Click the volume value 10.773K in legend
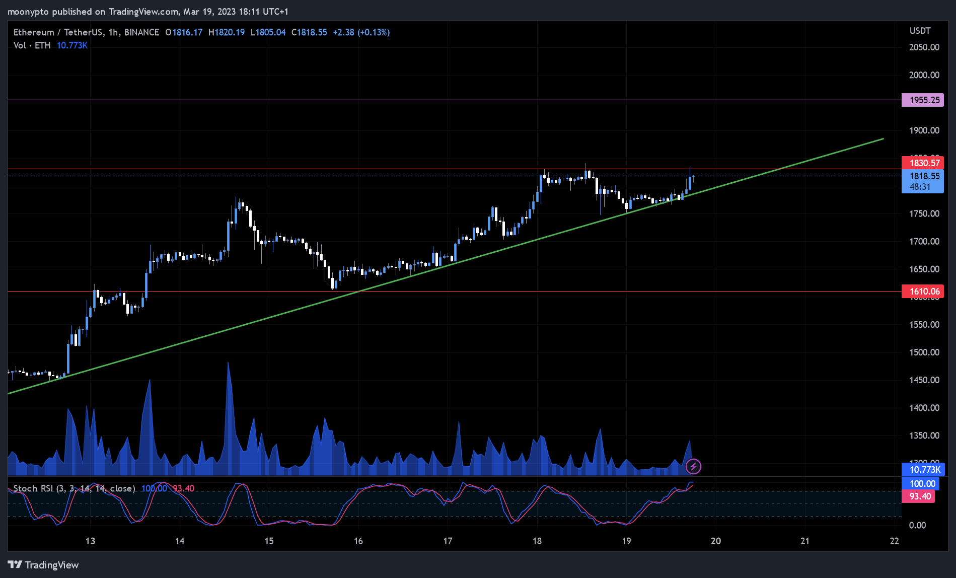956x578 pixels. (72, 45)
